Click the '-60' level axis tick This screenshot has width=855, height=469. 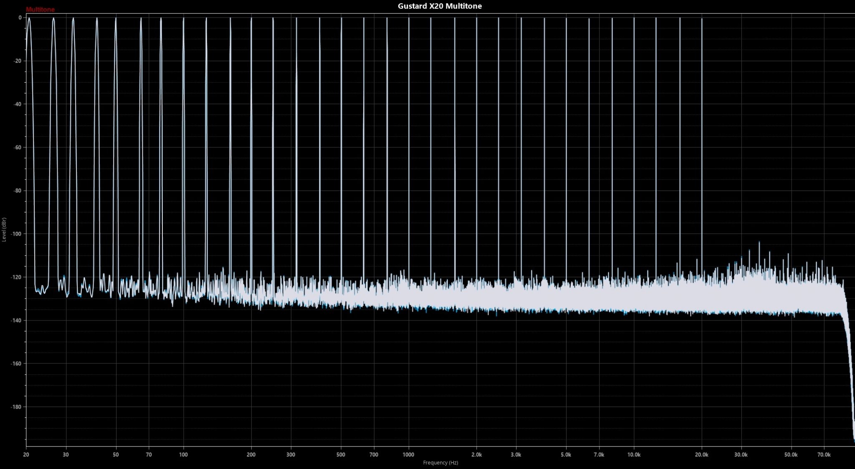coord(18,147)
